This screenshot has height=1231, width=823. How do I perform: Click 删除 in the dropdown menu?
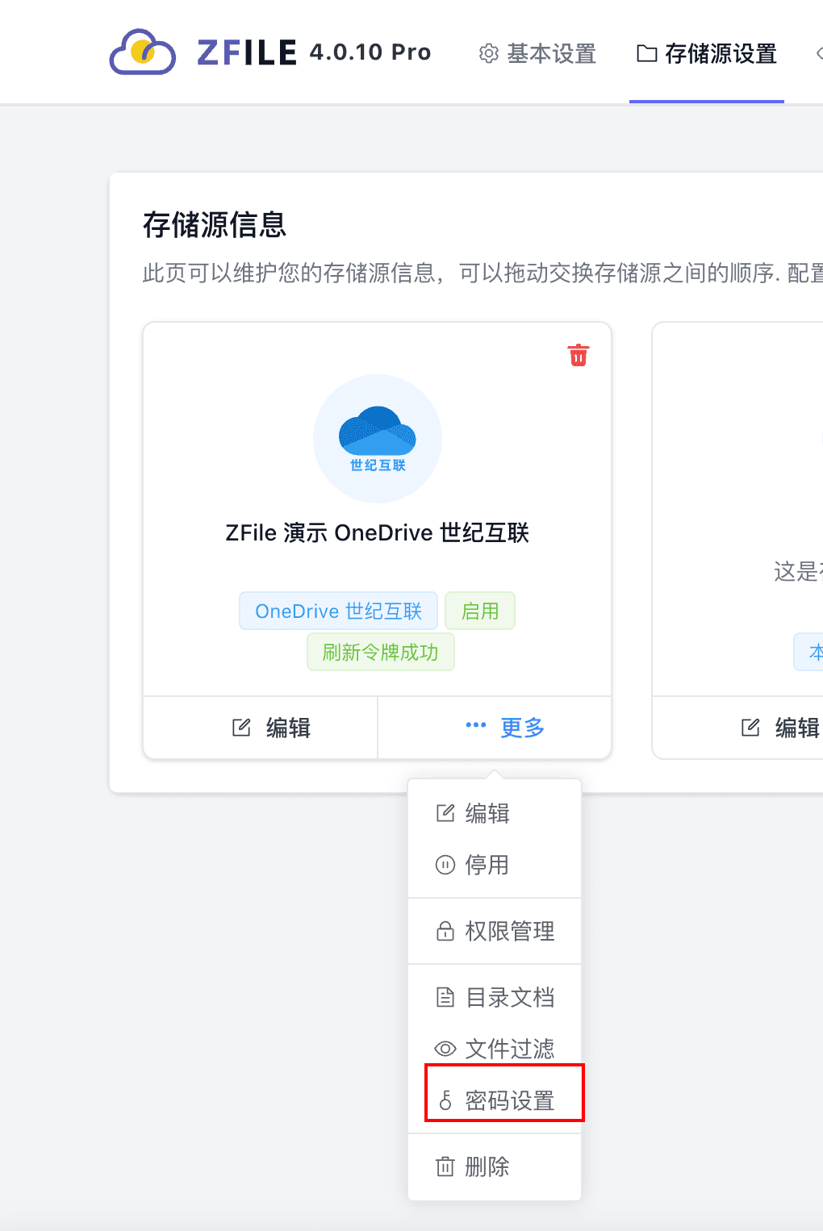point(487,1166)
